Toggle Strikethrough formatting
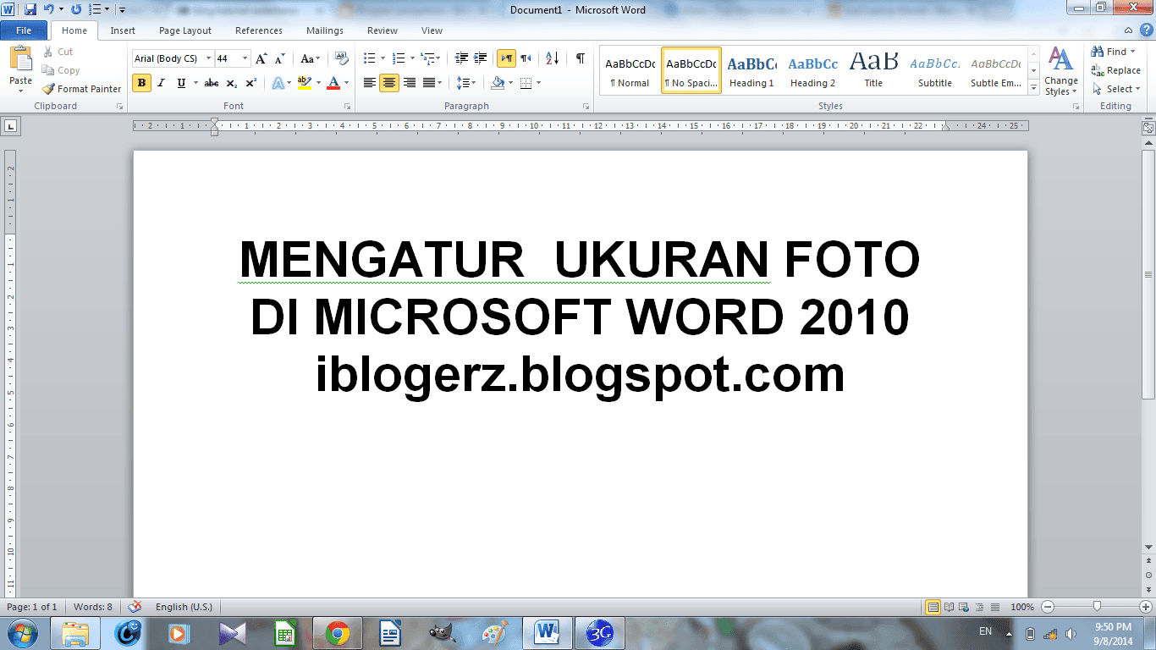 (212, 83)
